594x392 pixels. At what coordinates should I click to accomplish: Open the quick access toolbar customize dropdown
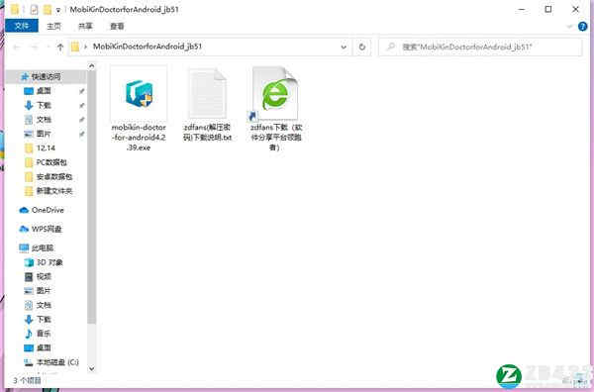point(58,10)
